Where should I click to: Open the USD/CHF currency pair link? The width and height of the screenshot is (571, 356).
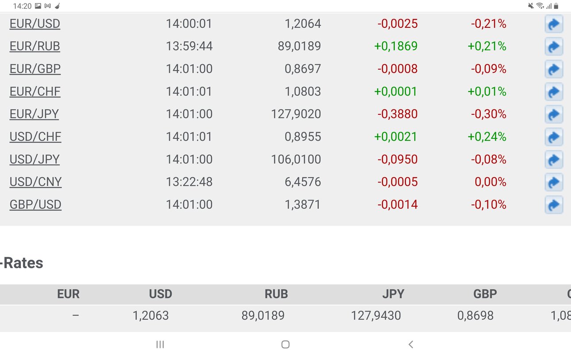point(35,137)
